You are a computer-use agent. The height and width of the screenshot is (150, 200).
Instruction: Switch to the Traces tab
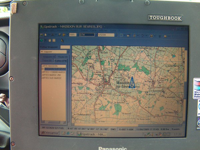pos(47,60)
